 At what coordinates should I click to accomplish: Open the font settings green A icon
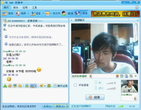[5, 86]
